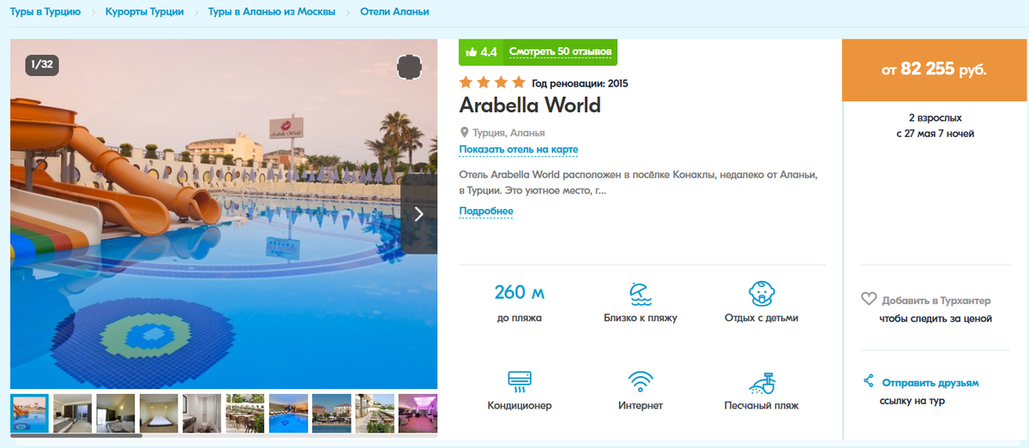Click the thumbs-up rating 4.4 badge
The height and width of the screenshot is (448, 1029).
481,51
